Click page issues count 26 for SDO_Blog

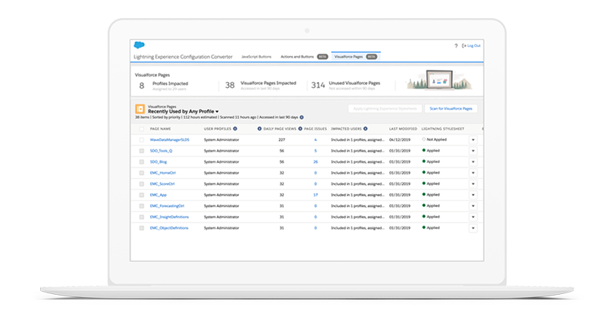(315, 162)
